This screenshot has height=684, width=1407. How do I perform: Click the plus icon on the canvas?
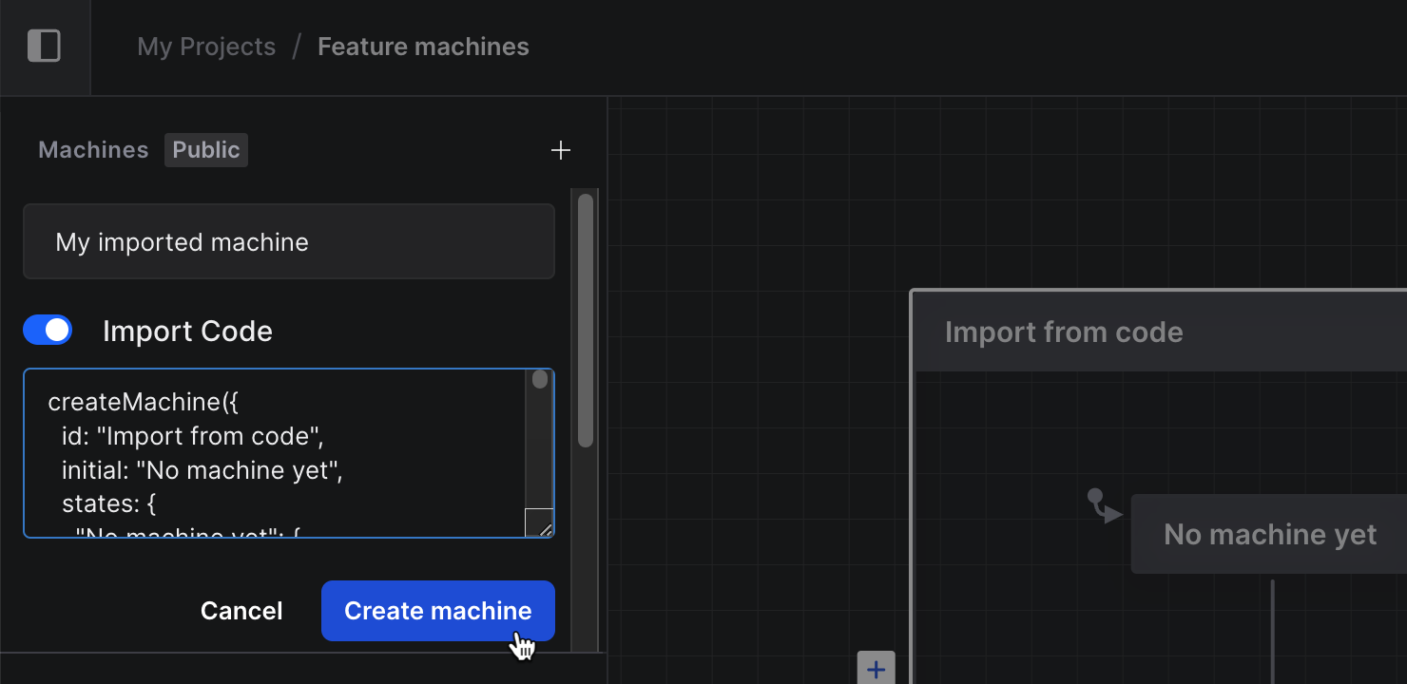[x=875, y=667]
